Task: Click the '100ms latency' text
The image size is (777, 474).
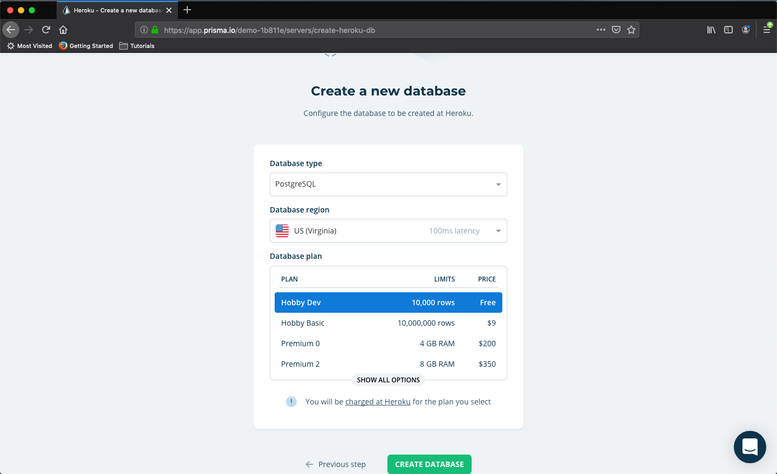Action: (454, 231)
